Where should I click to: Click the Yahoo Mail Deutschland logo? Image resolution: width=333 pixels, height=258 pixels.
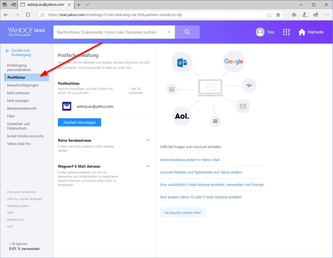[x=27, y=32]
